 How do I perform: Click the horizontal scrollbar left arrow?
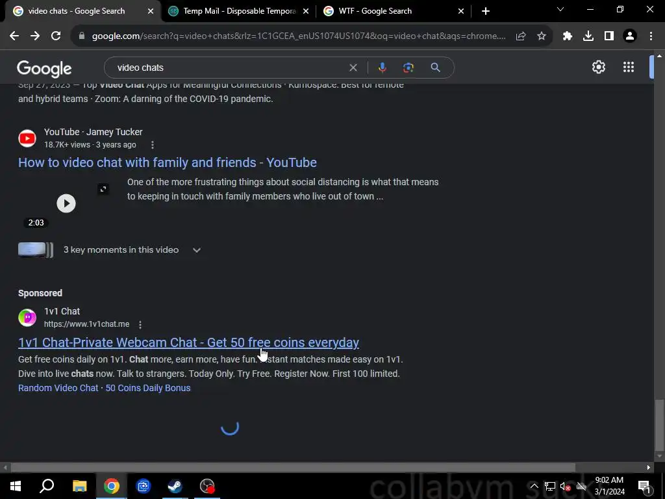pyautogui.click(x=5, y=468)
